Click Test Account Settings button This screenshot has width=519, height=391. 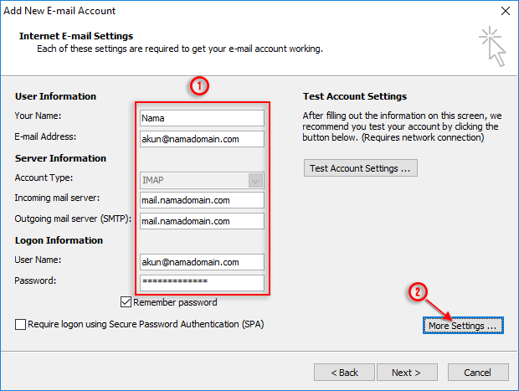[x=361, y=168]
